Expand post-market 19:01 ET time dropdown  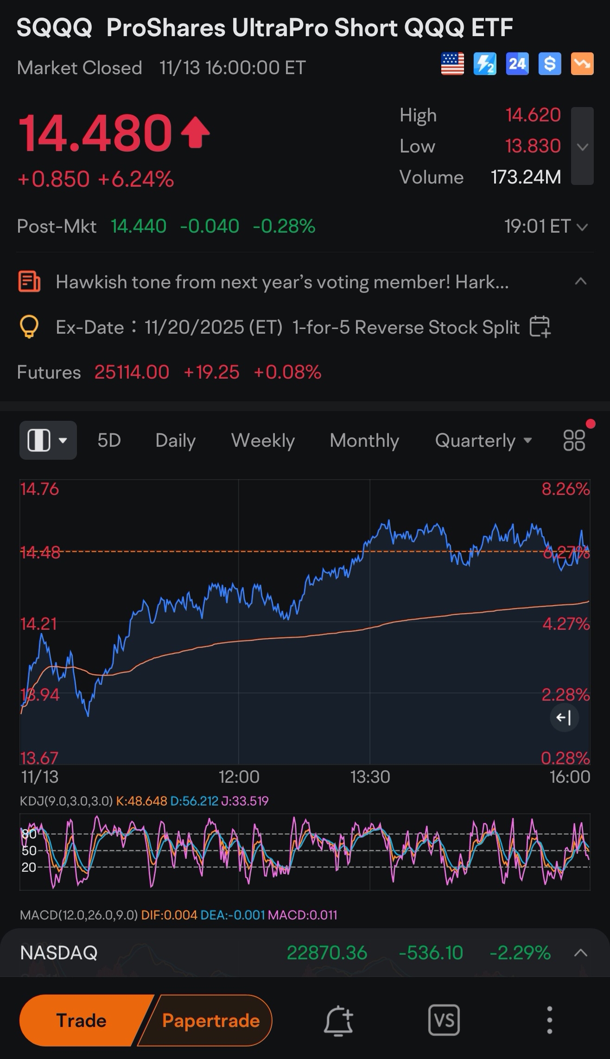click(x=546, y=227)
